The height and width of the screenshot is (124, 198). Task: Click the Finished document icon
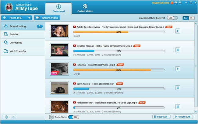coord(6,34)
